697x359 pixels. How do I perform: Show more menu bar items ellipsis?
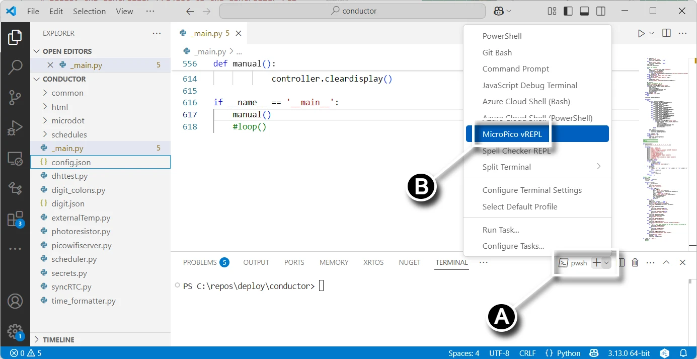150,11
